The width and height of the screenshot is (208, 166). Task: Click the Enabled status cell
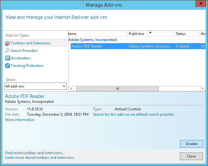pos(182,46)
